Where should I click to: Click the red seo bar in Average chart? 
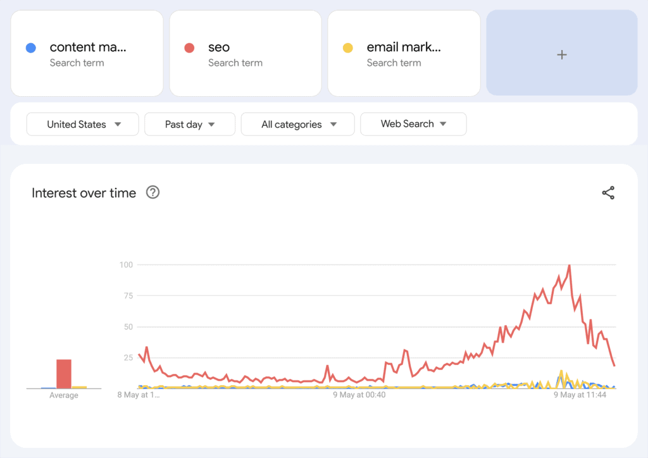64,374
